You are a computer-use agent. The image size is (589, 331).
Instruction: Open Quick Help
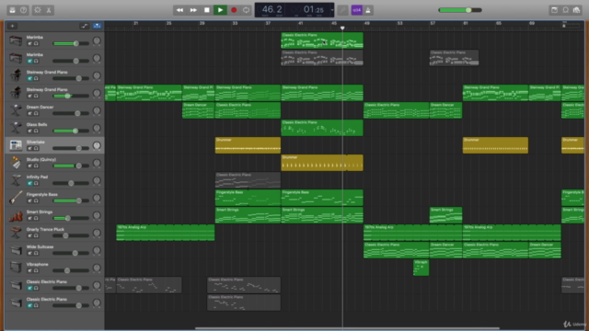point(24,10)
